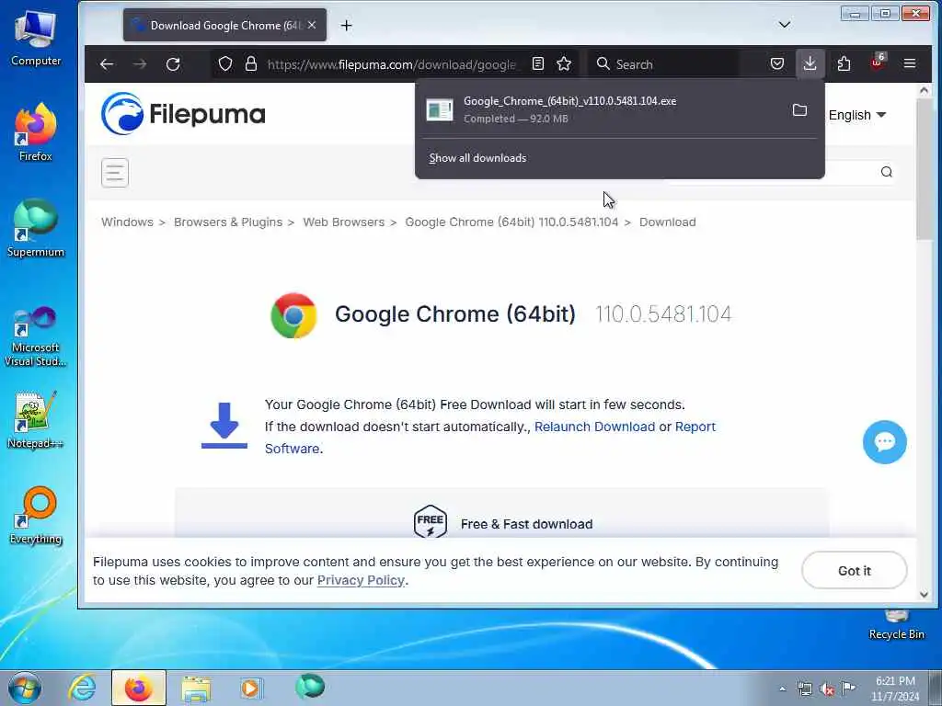Image resolution: width=942 pixels, height=706 pixels.
Task: Select the Supermium desktop shortcut
Action: (36, 229)
